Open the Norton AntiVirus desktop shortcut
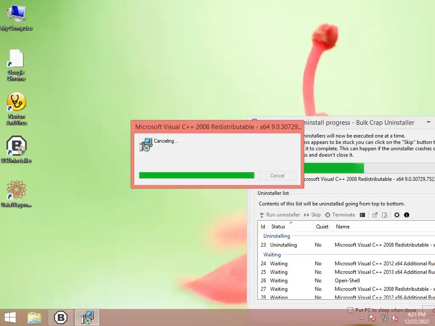The width and height of the screenshot is (435, 326). pos(17,109)
